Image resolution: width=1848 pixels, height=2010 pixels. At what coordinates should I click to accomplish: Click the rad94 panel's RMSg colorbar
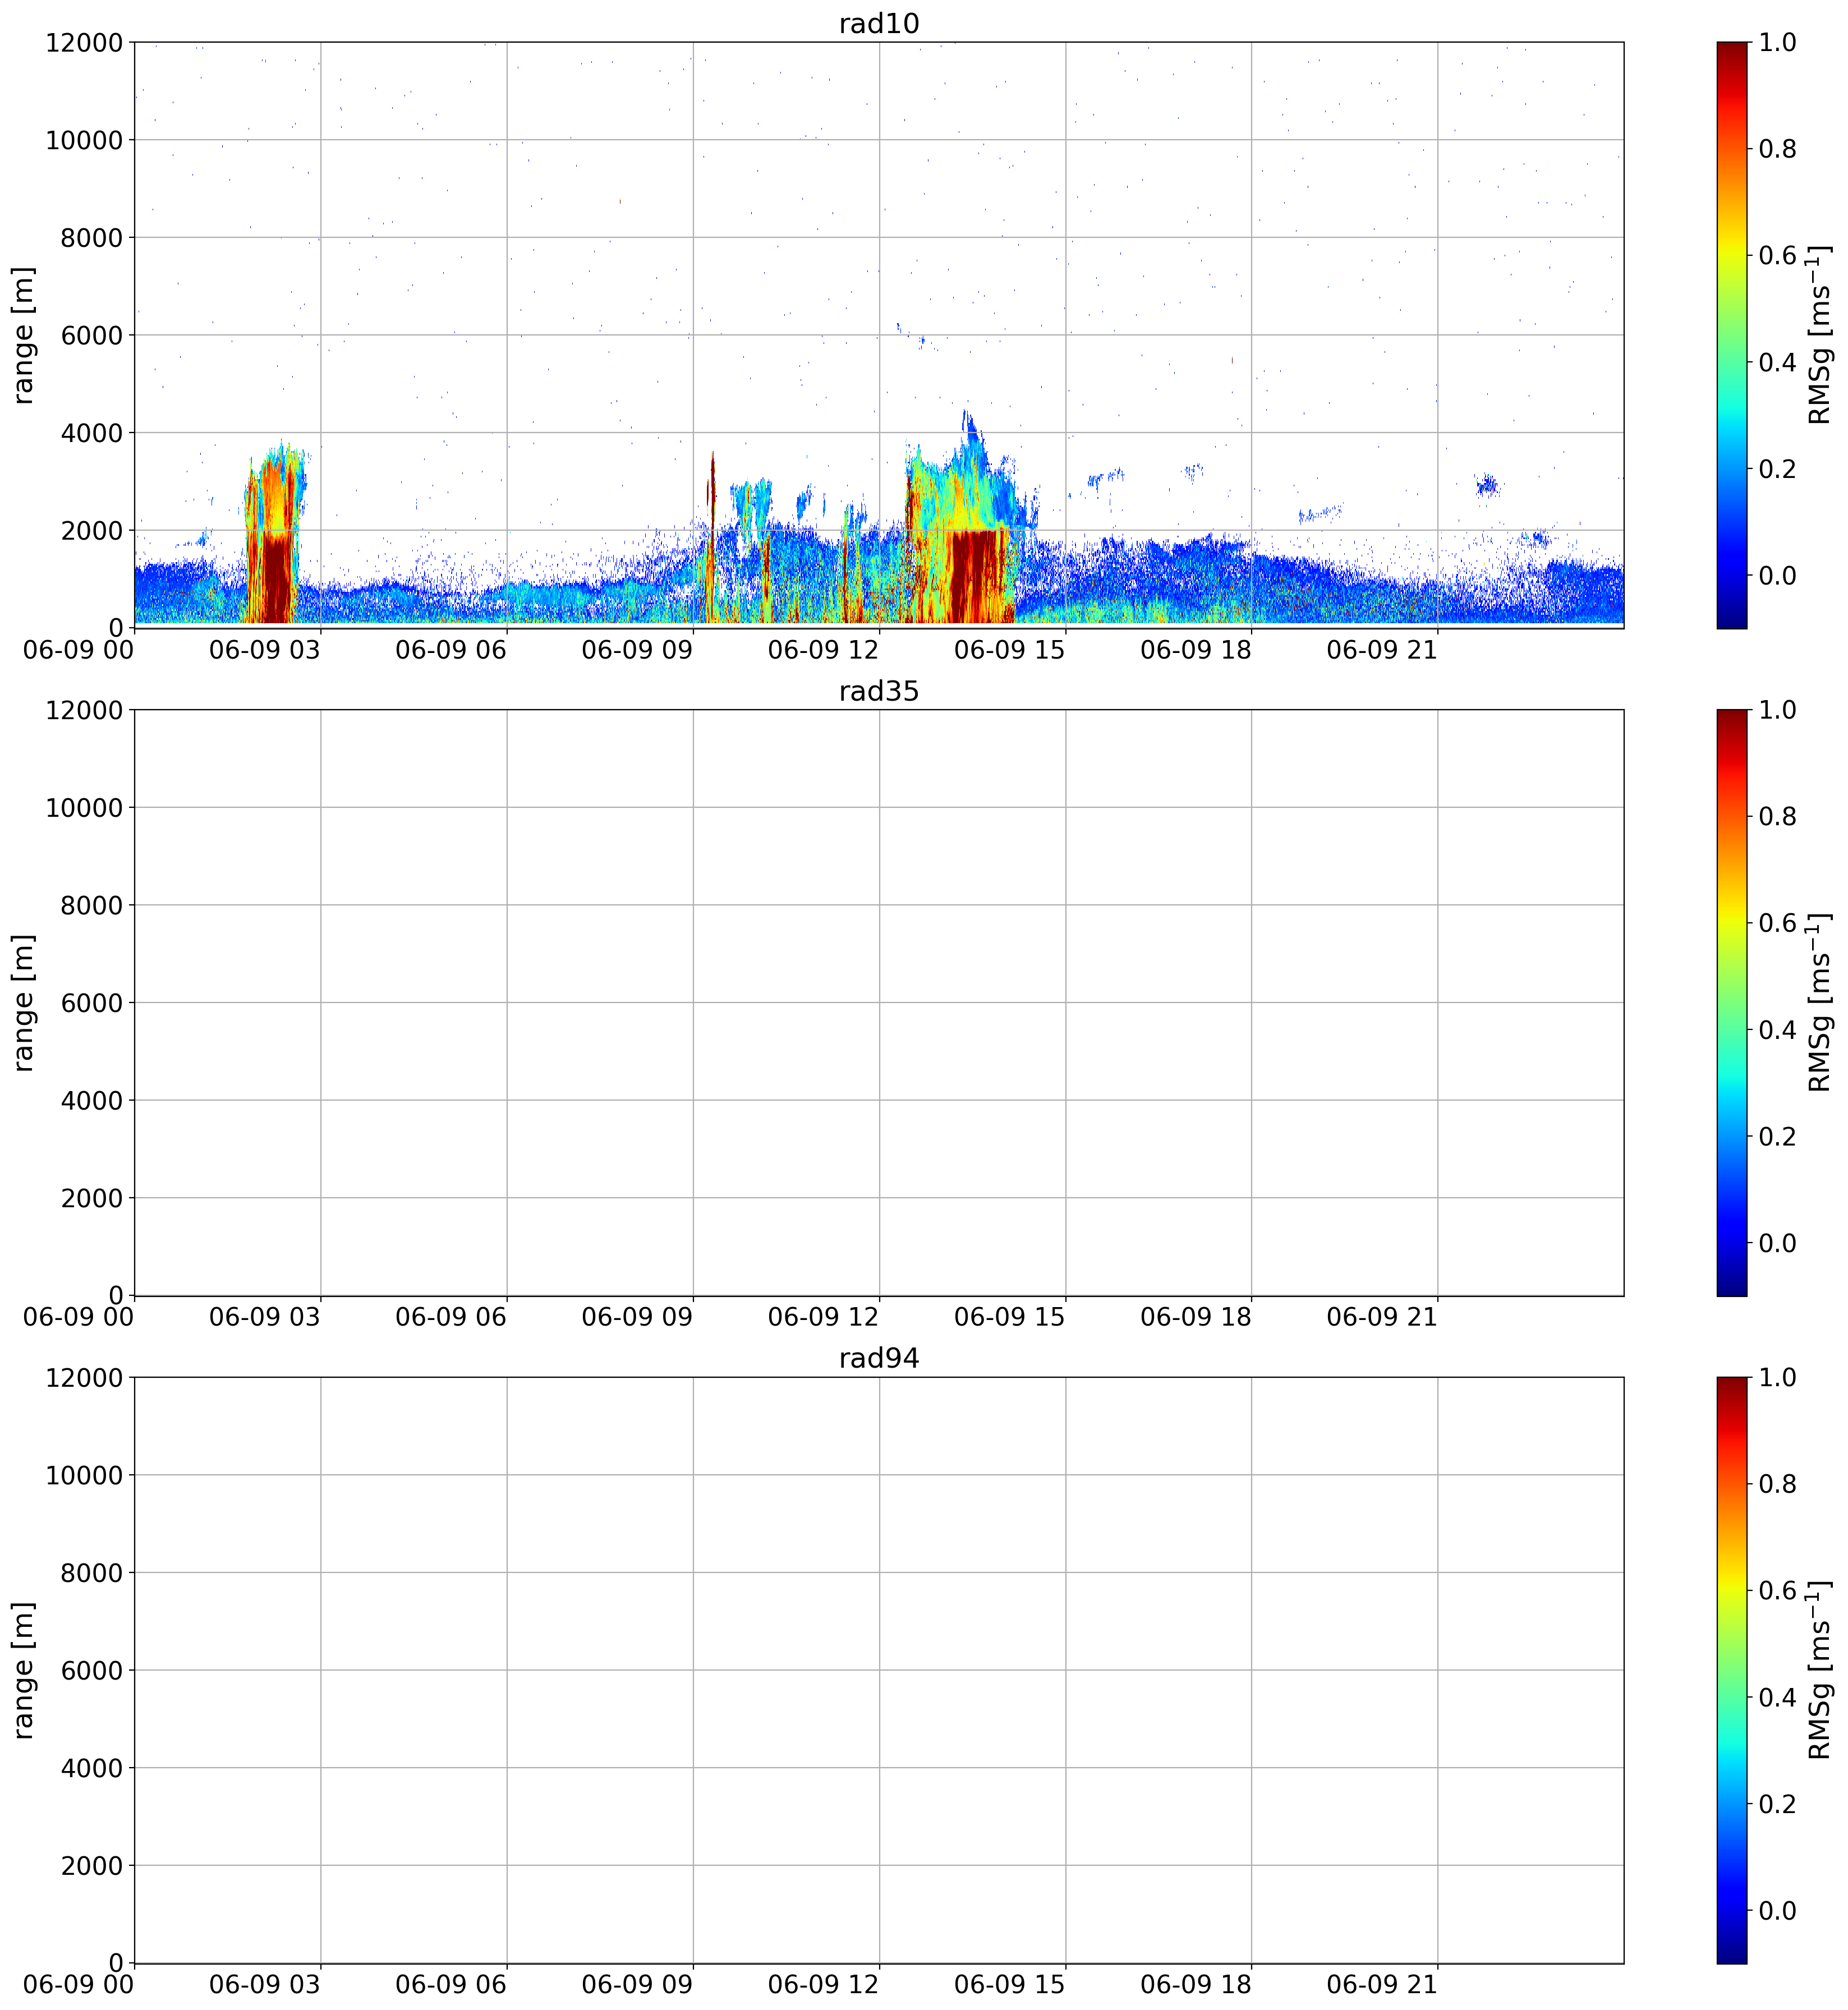pos(1732,1670)
